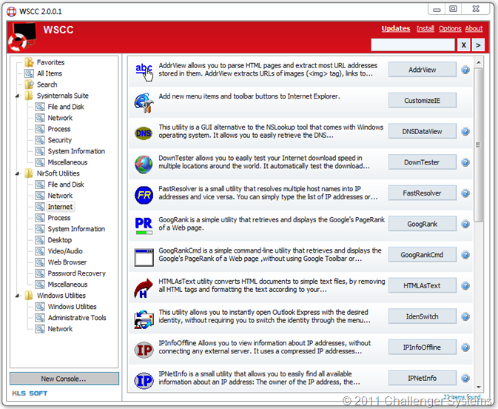Open help for FastResolver
The image size is (498, 409).
[x=465, y=193]
